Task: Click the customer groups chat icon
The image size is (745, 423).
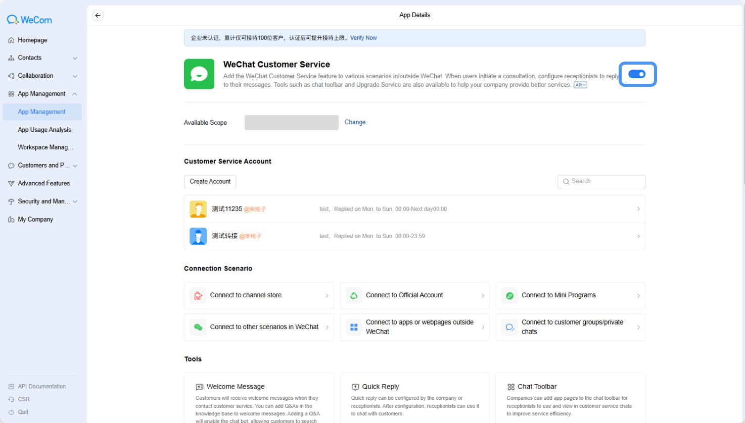Action: [509, 327]
